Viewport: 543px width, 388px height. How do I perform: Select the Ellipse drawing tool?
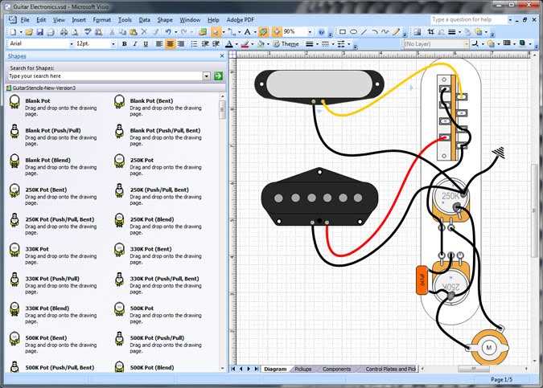(x=353, y=32)
